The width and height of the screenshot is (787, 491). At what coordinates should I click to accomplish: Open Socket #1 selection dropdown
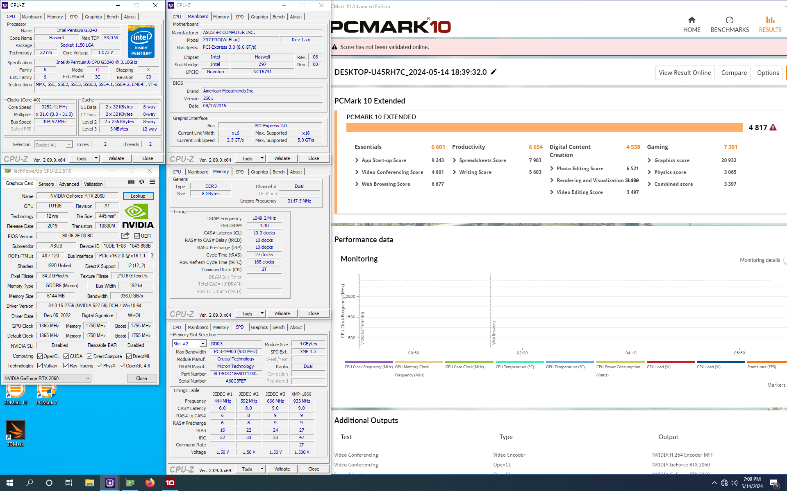[x=54, y=145]
